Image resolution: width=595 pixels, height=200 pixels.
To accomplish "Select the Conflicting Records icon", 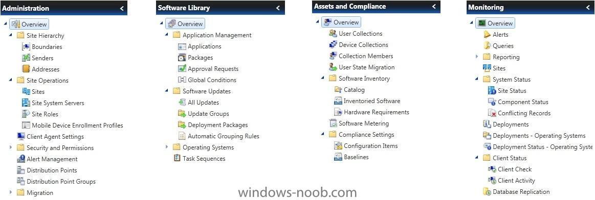I will 492,113.
